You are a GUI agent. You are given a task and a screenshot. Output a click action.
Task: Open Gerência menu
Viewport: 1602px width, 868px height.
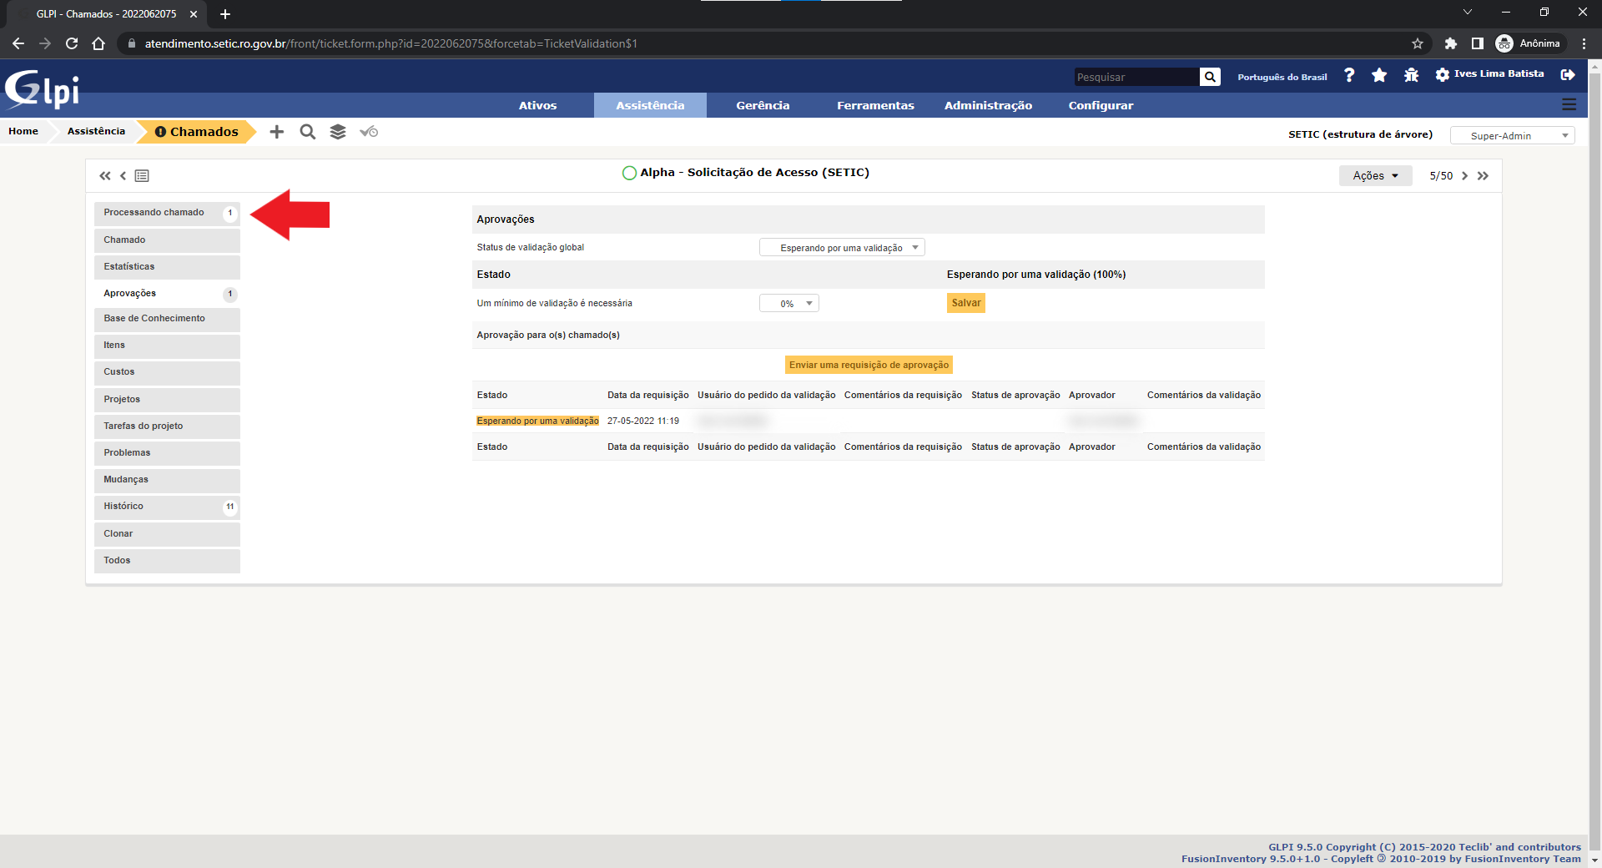point(763,105)
